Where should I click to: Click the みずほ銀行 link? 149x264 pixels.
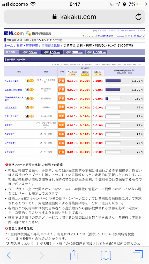(x=10, y=134)
